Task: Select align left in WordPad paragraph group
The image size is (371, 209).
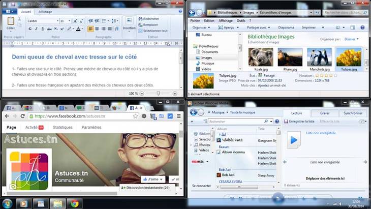Action: click(90, 29)
